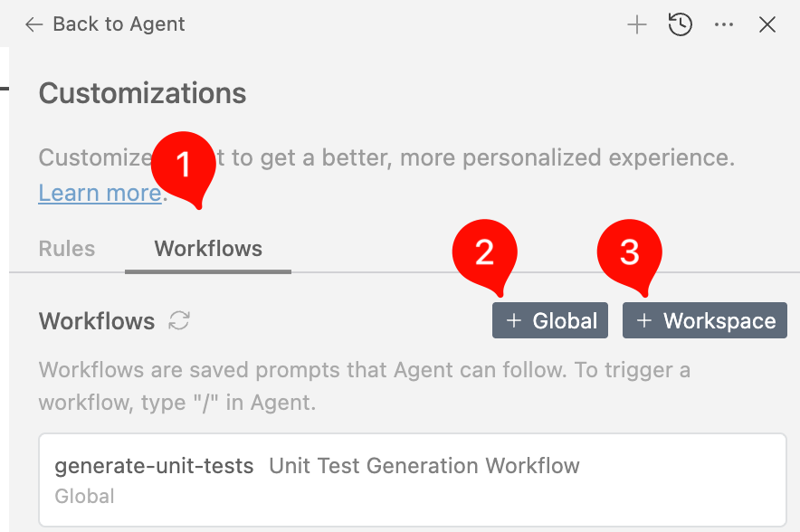Refresh the Workflows list

tap(180, 320)
